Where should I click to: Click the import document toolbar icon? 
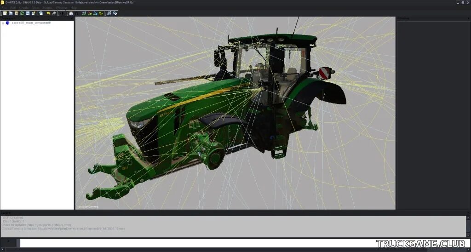pyautogui.click(x=41, y=13)
